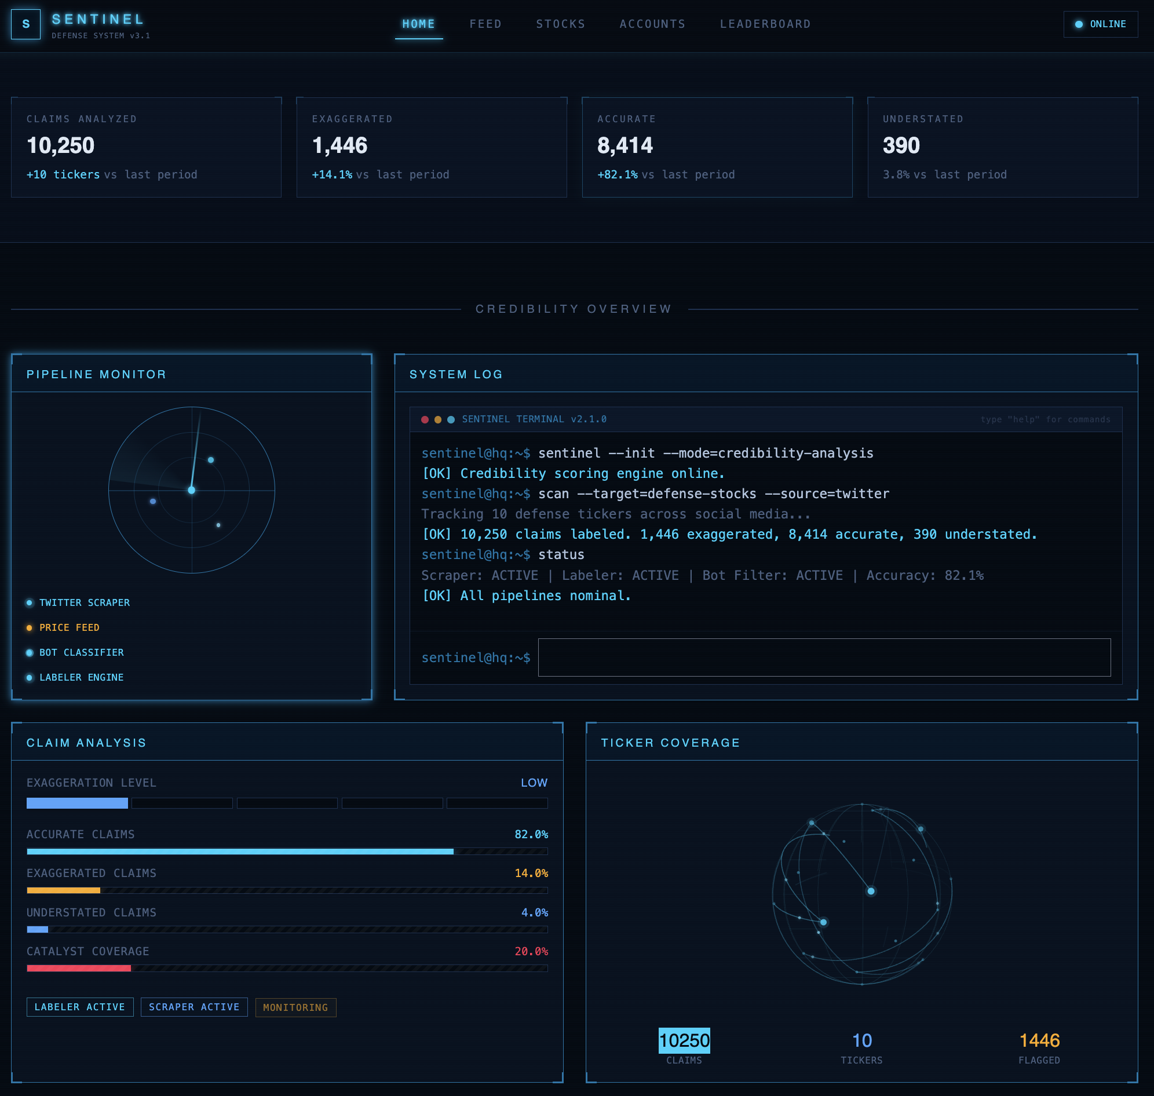Click the Price Feed status dot

pyautogui.click(x=29, y=628)
